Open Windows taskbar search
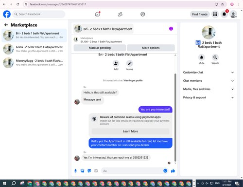 (14, 184)
